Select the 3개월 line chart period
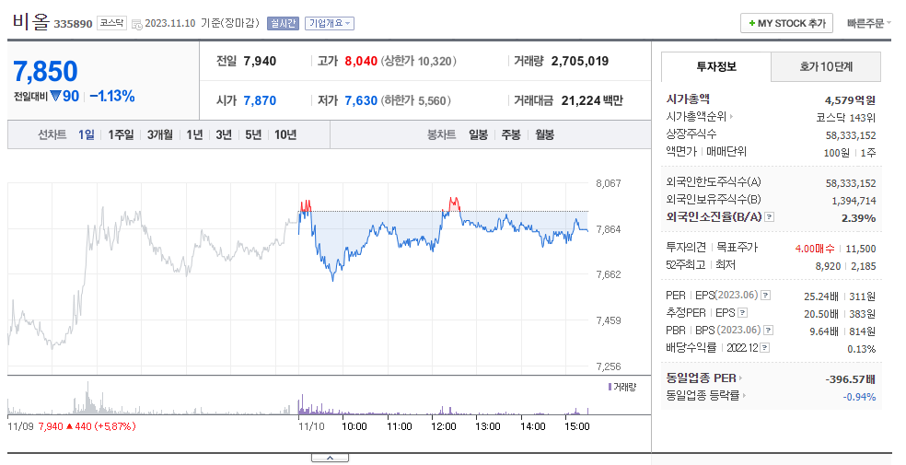906x465 pixels. pyautogui.click(x=159, y=134)
